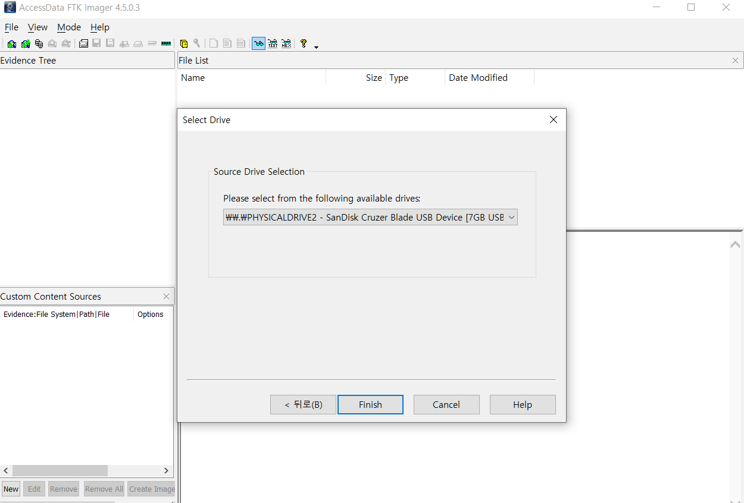Click the Detect EFS Encryption key icon
The height and width of the screenshot is (503, 744).
[x=196, y=43]
